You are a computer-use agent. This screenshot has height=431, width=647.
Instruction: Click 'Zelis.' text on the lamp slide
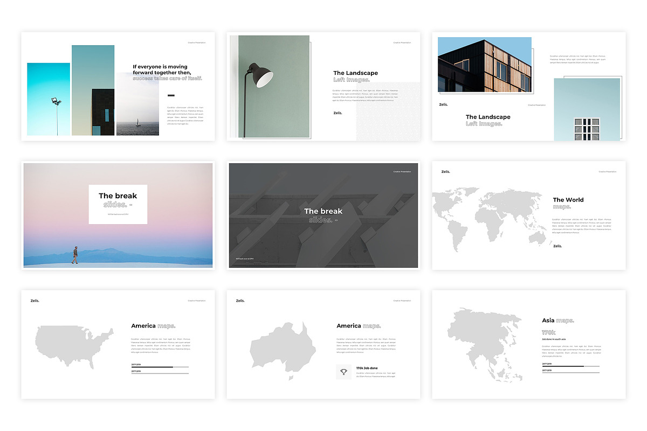(338, 113)
